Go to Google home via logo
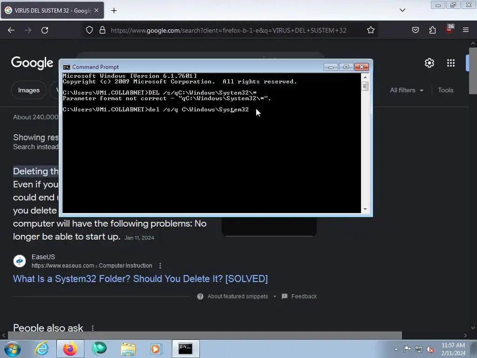477x358 pixels. point(32,63)
